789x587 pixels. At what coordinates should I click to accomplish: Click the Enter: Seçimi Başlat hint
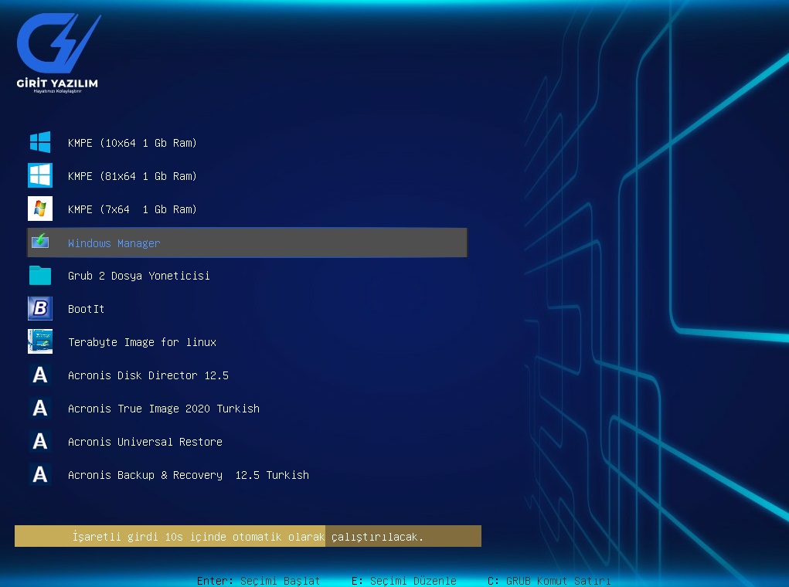[x=258, y=581]
